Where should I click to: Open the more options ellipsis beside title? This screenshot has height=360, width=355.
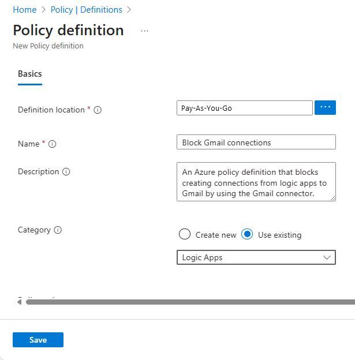tap(144, 31)
